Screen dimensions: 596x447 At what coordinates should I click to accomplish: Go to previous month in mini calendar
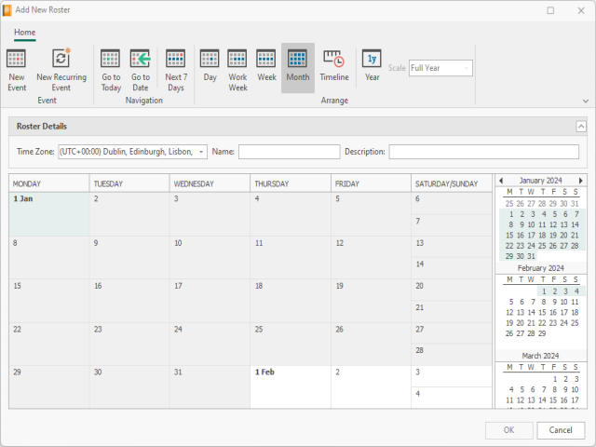[500, 181]
